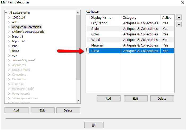
Task: Move selected attribute down with arrow button
Action: (x=179, y=24)
